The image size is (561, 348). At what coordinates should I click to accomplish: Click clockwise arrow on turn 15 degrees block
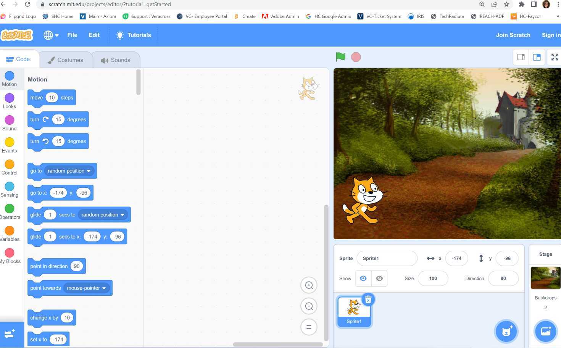click(45, 119)
